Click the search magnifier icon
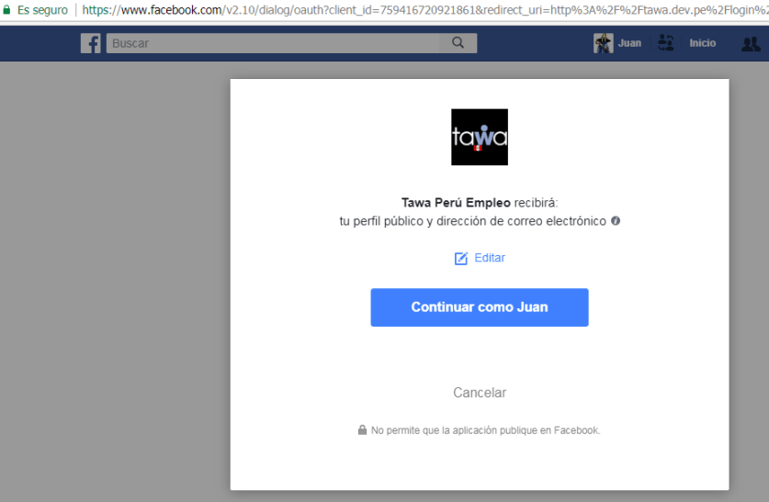This screenshot has width=769, height=502. click(458, 42)
